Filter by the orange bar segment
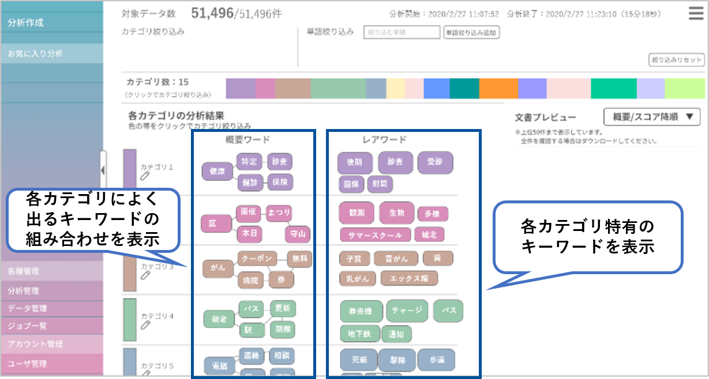709x379 pixels. [x=498, y=89]
